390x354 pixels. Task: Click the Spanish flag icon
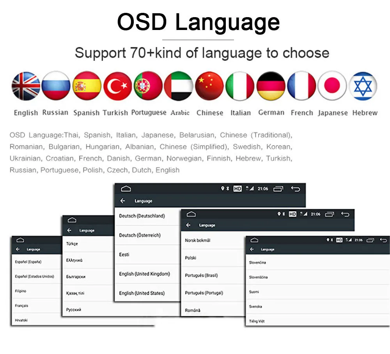coord(87,86)
